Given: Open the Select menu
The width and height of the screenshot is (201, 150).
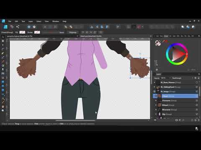Looking at the screenshot, I should 39,21.
